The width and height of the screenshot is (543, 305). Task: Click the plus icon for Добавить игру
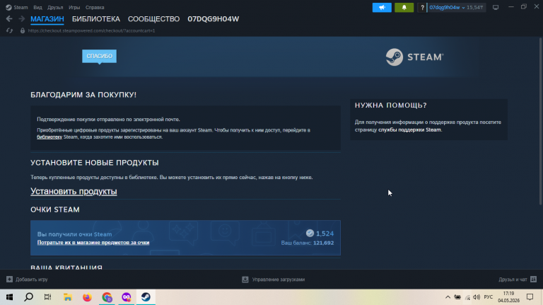(x=9, y=280)
